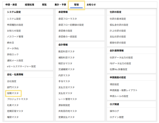Screen dimensions: 159x123
Task: Select the 経理処理 tab
Action: click(x=29, y=5)
